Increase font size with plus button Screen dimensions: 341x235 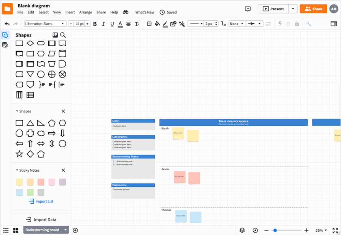point(87,24)
